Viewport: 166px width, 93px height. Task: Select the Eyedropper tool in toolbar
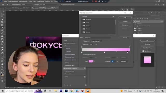[x=2, y=28]
